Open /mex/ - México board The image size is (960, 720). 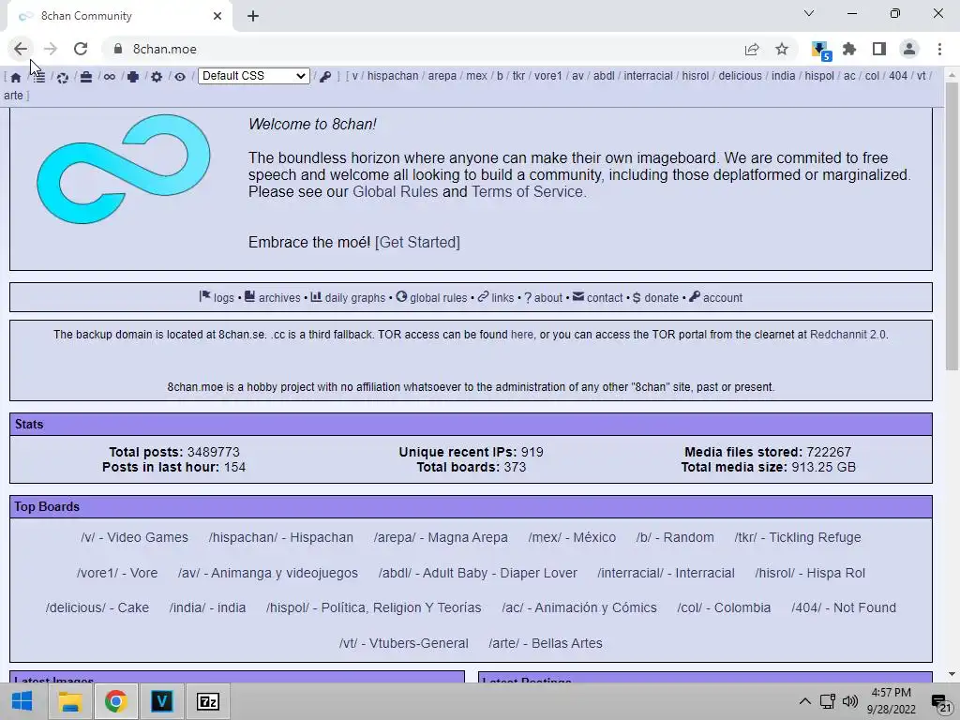(x=572, y=537)
